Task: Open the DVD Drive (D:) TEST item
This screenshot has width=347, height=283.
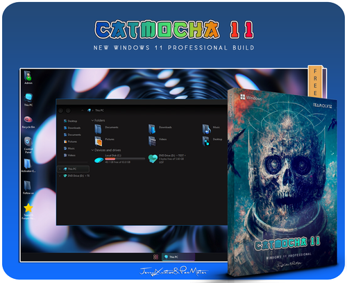Action: click(167, 159)
